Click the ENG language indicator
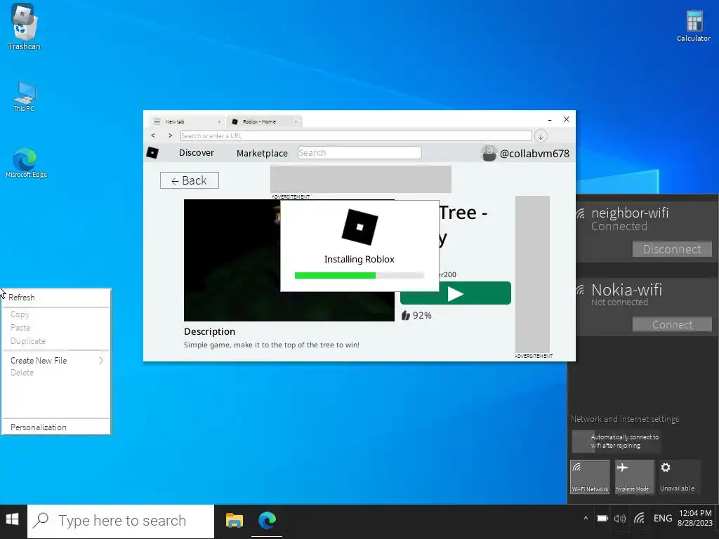The image size is (719, 539). [663, 519]
